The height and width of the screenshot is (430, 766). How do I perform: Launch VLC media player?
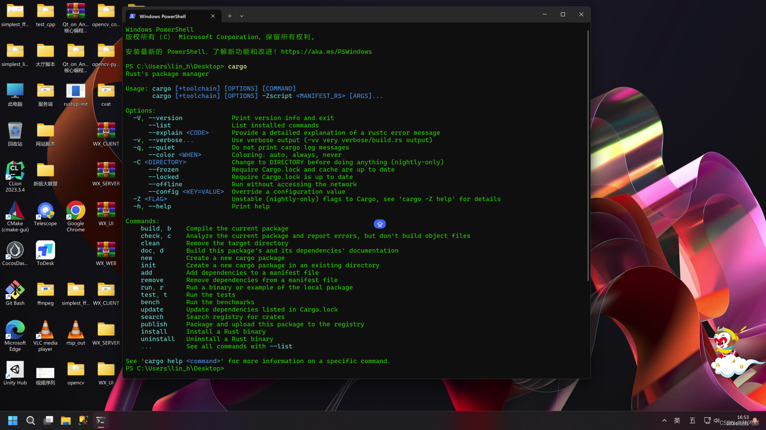click(45, 329)
